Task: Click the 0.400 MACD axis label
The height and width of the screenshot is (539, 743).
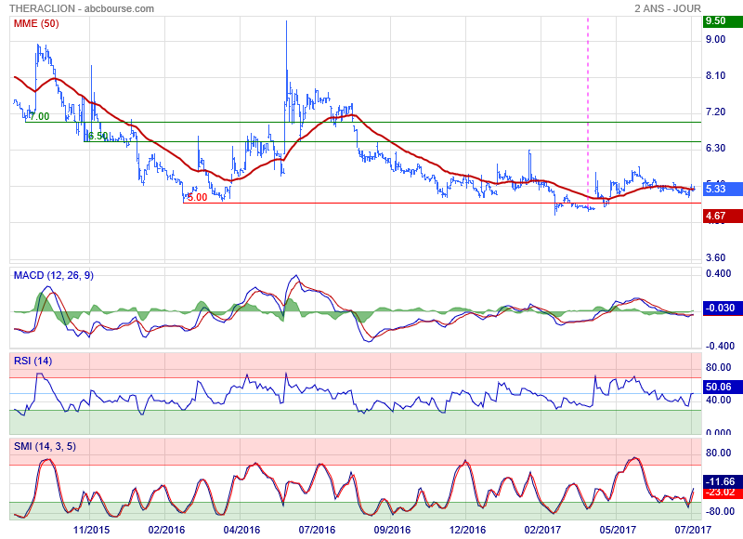Action: click(x=718, y=274)
